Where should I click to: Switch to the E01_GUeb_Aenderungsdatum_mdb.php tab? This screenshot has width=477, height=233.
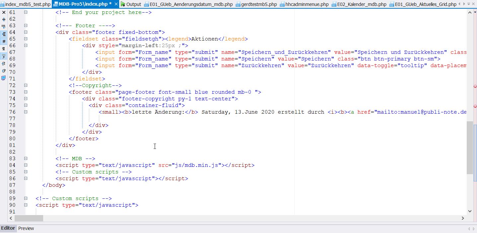click(188, 4)
